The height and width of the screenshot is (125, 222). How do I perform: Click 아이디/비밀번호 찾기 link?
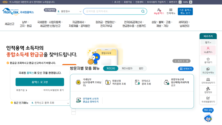click(53, 90)
